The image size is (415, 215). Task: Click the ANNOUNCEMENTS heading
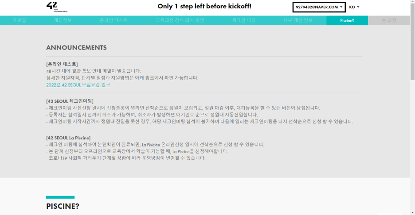(76, 47)
